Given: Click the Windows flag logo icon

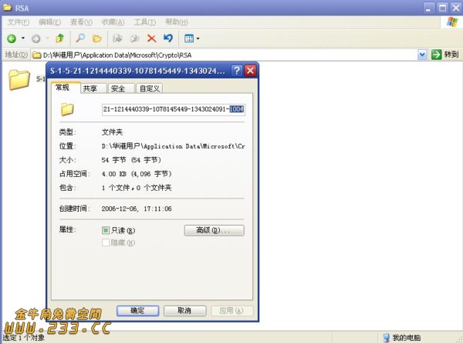Looking at the screenshot, I should coord(452,22).
